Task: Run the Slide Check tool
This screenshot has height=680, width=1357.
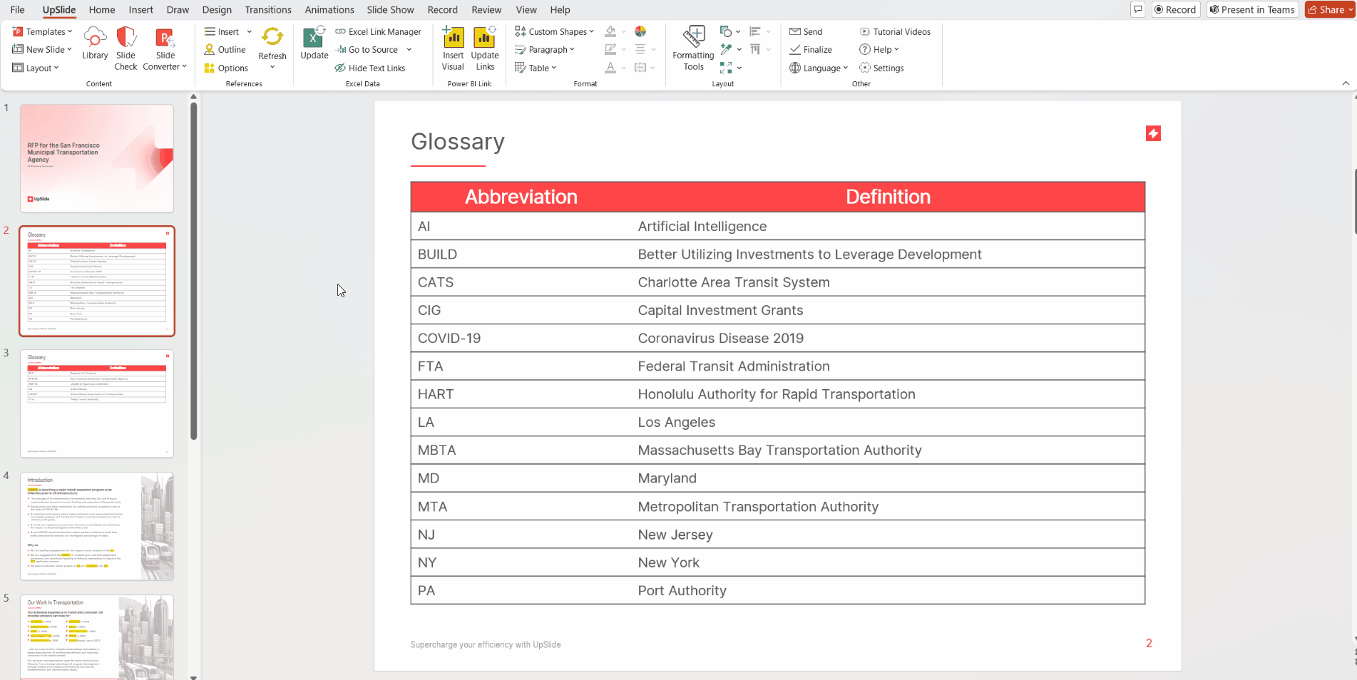Action: [126, 48]
